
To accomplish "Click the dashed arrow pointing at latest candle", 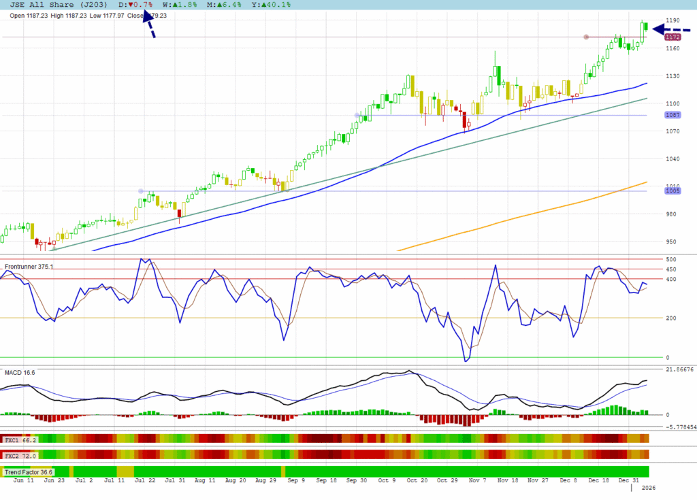I will pyautogui.click(x=670, y=29).
